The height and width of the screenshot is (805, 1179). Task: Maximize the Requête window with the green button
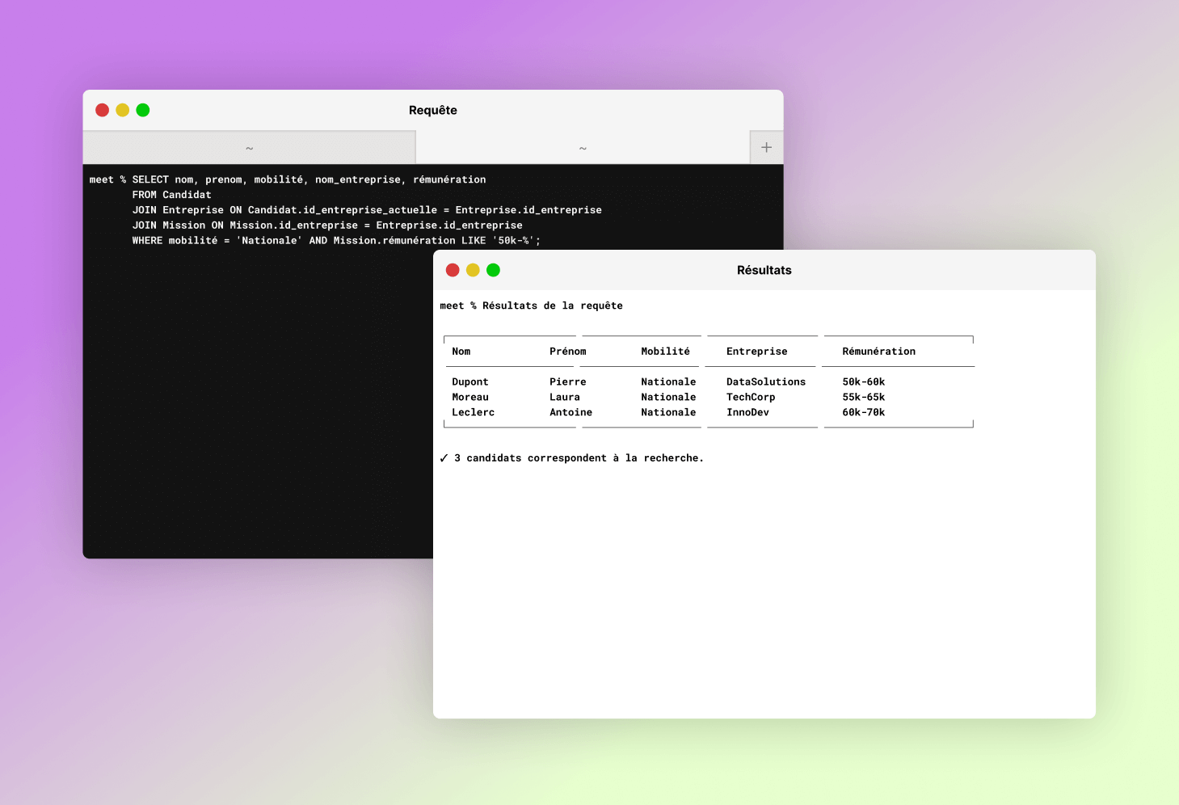tap(143, 110)
